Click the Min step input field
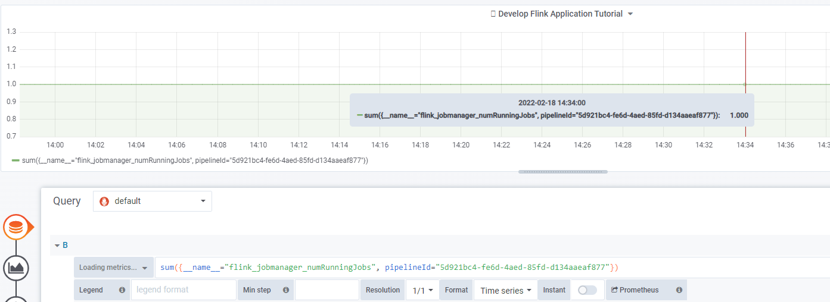 (327, 290)
